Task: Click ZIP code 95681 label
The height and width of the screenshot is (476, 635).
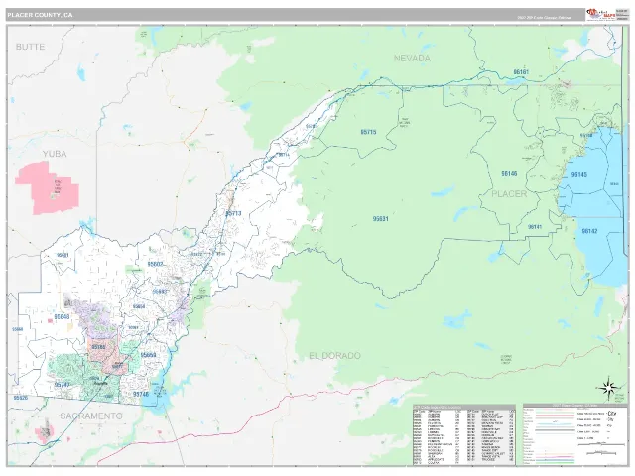Action: pos(63,255)
